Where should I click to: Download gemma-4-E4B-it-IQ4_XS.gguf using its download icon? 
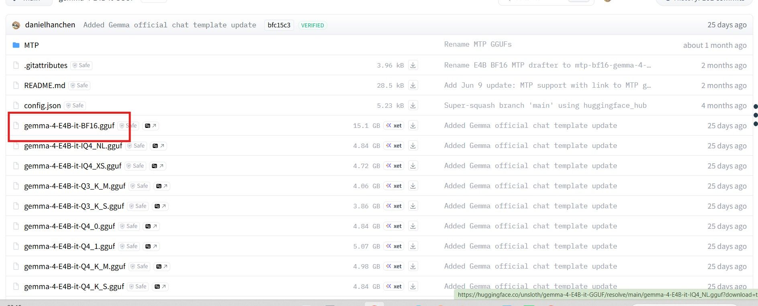pos(413,166)
